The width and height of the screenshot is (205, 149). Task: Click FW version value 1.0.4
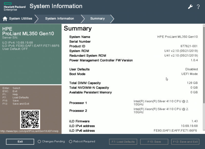point(194,60)
